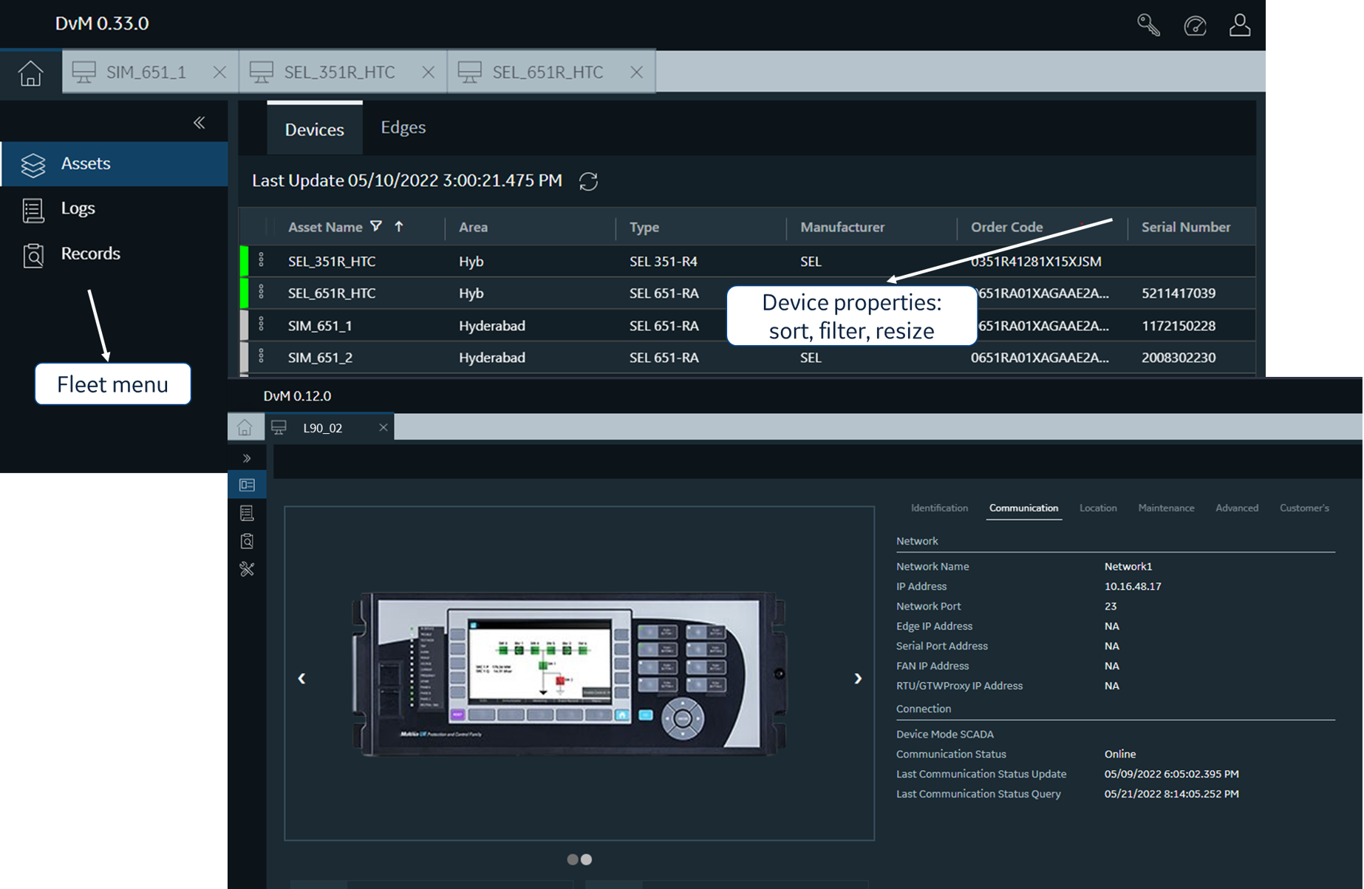Close the SIM_651_1 tab
Viewport: 1364px width, 889px height.
click(219, 72)
